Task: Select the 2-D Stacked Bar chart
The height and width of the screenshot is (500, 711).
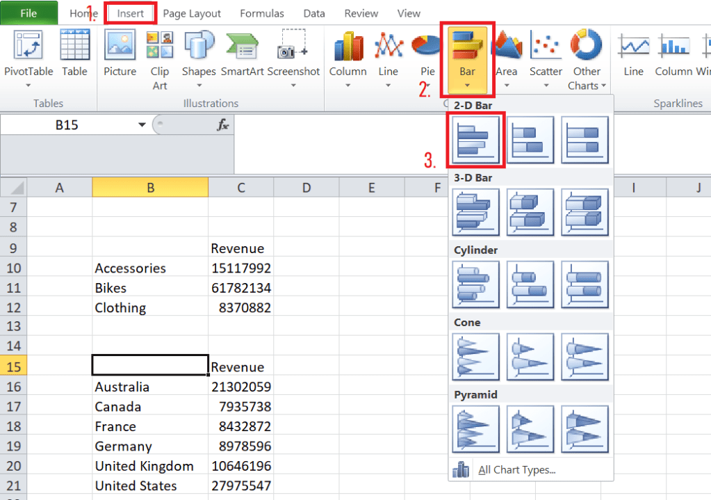Action: point(530,140)
